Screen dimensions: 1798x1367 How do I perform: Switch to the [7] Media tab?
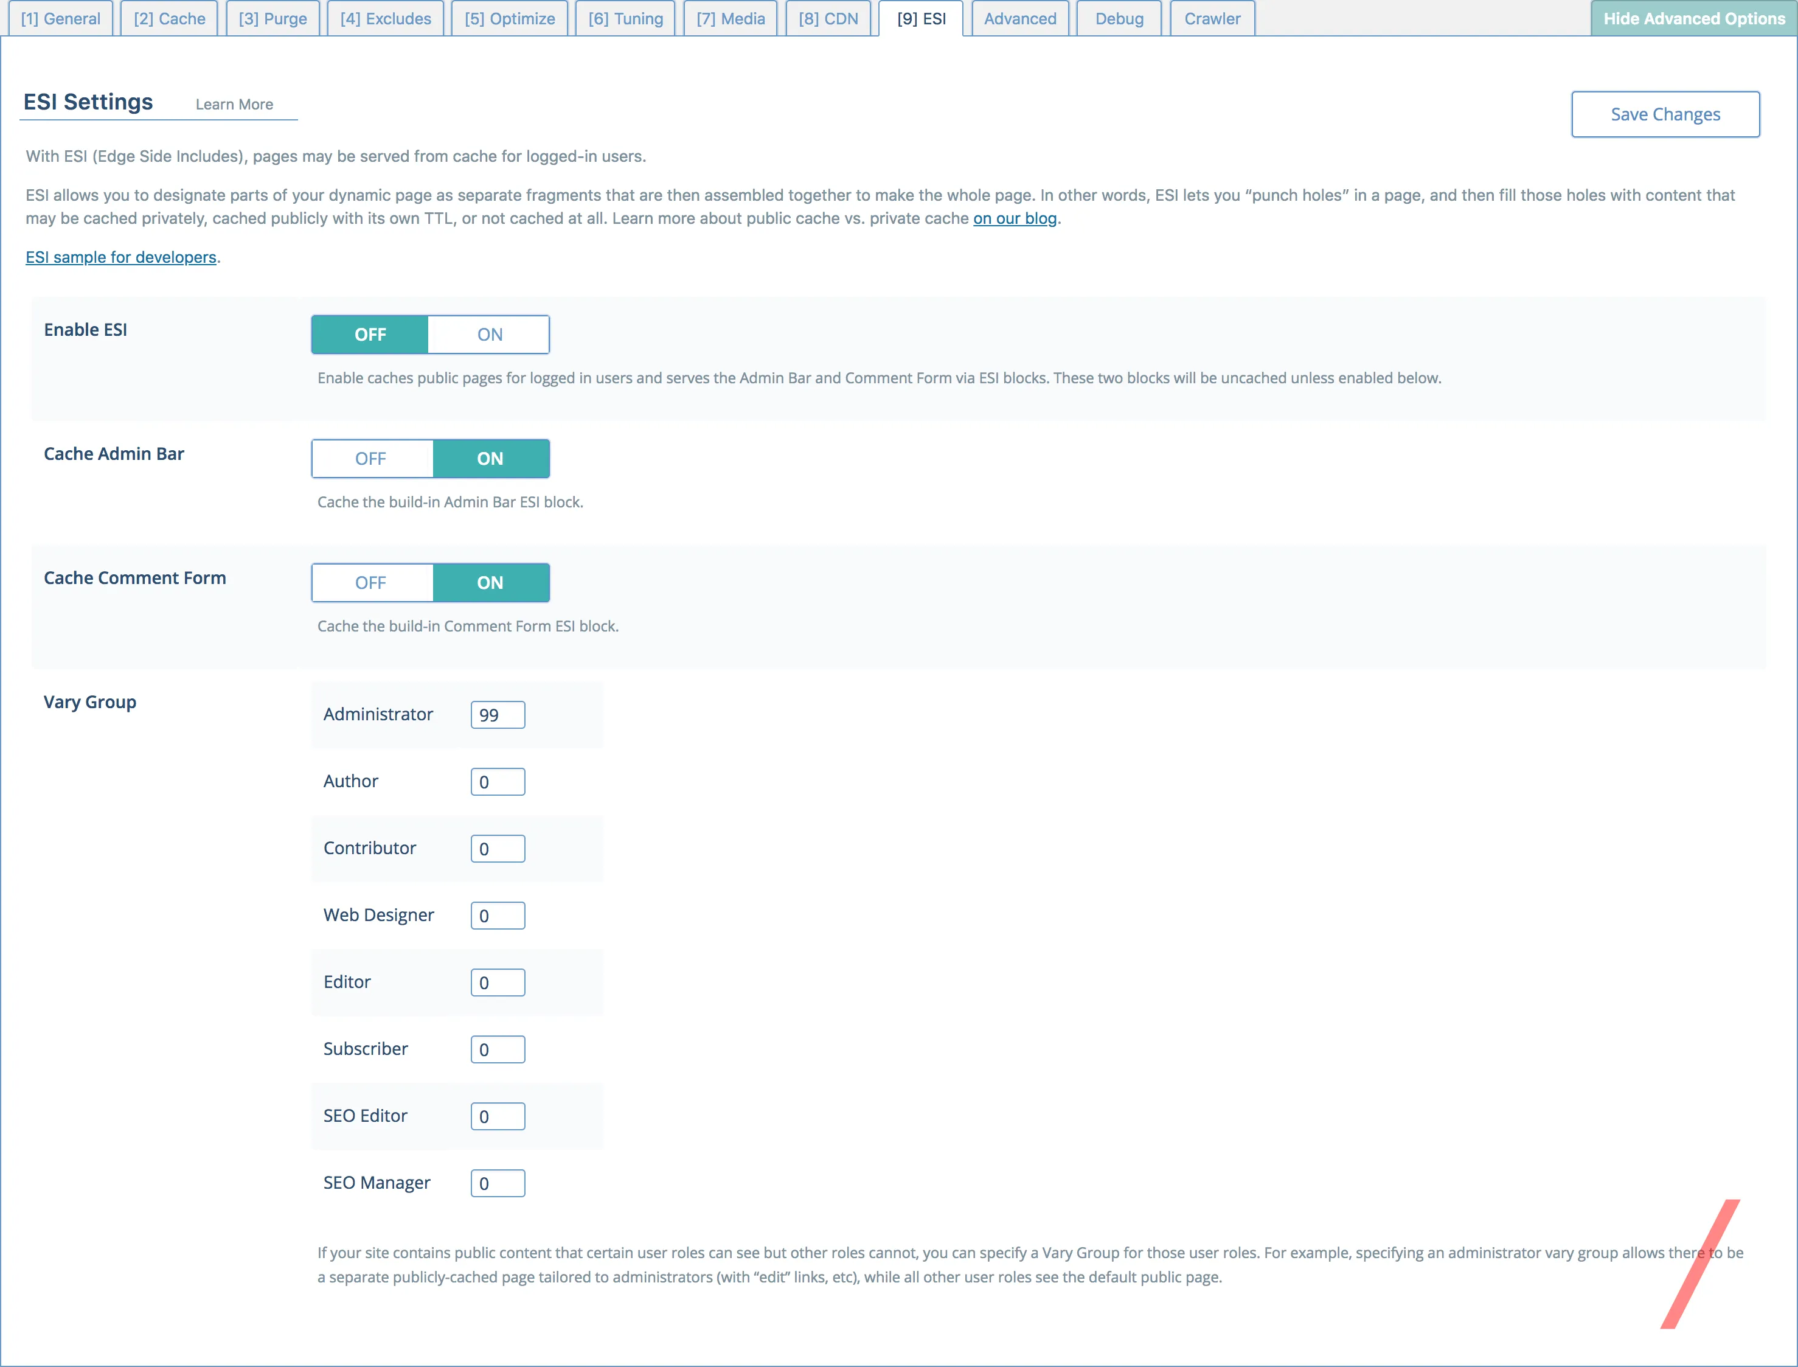729,18
